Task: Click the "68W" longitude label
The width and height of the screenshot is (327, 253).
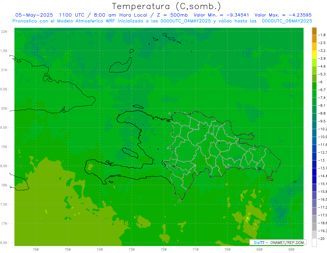Action: point(291,249)
